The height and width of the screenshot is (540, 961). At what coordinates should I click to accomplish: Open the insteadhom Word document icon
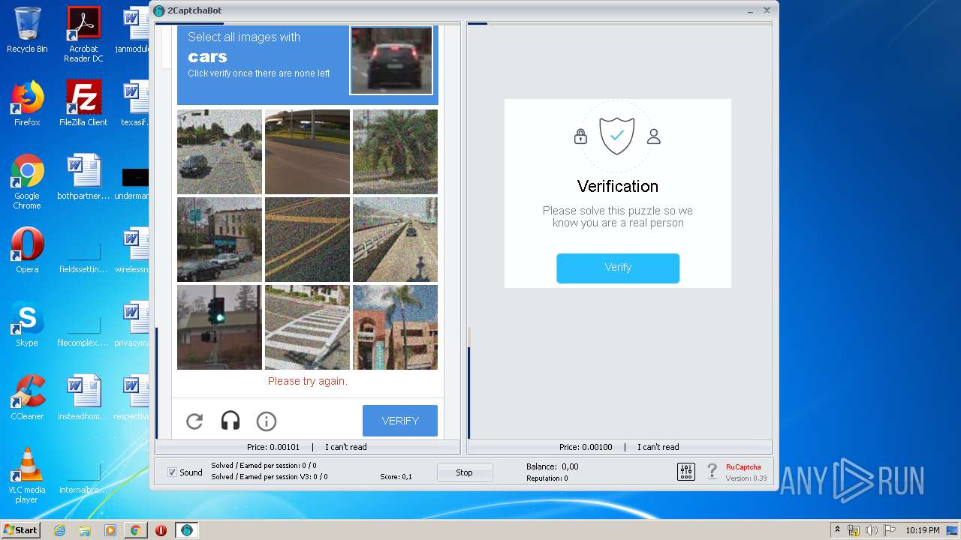(x=83, y=397)
